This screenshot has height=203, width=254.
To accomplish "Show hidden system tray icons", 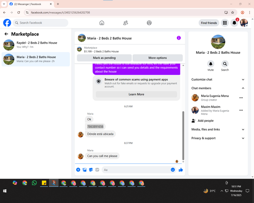I will click(221, 191).
